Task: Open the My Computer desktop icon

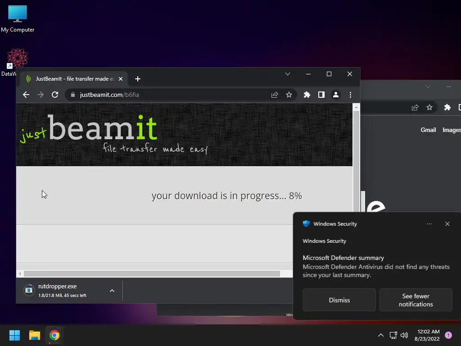Action: click(18, 19)
